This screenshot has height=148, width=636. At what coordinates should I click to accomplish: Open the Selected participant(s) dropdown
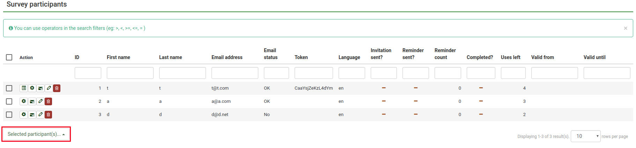[36, 134]
